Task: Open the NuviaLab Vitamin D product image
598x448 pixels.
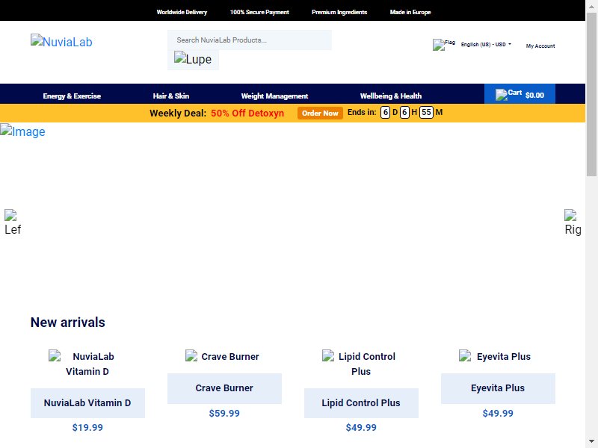Action: (87, 364)
